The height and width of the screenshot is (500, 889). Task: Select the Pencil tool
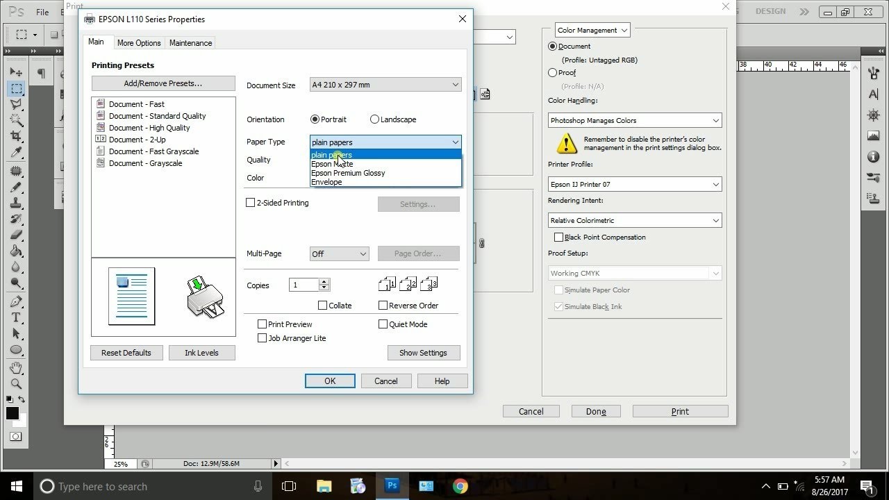(x=16, y=187)
